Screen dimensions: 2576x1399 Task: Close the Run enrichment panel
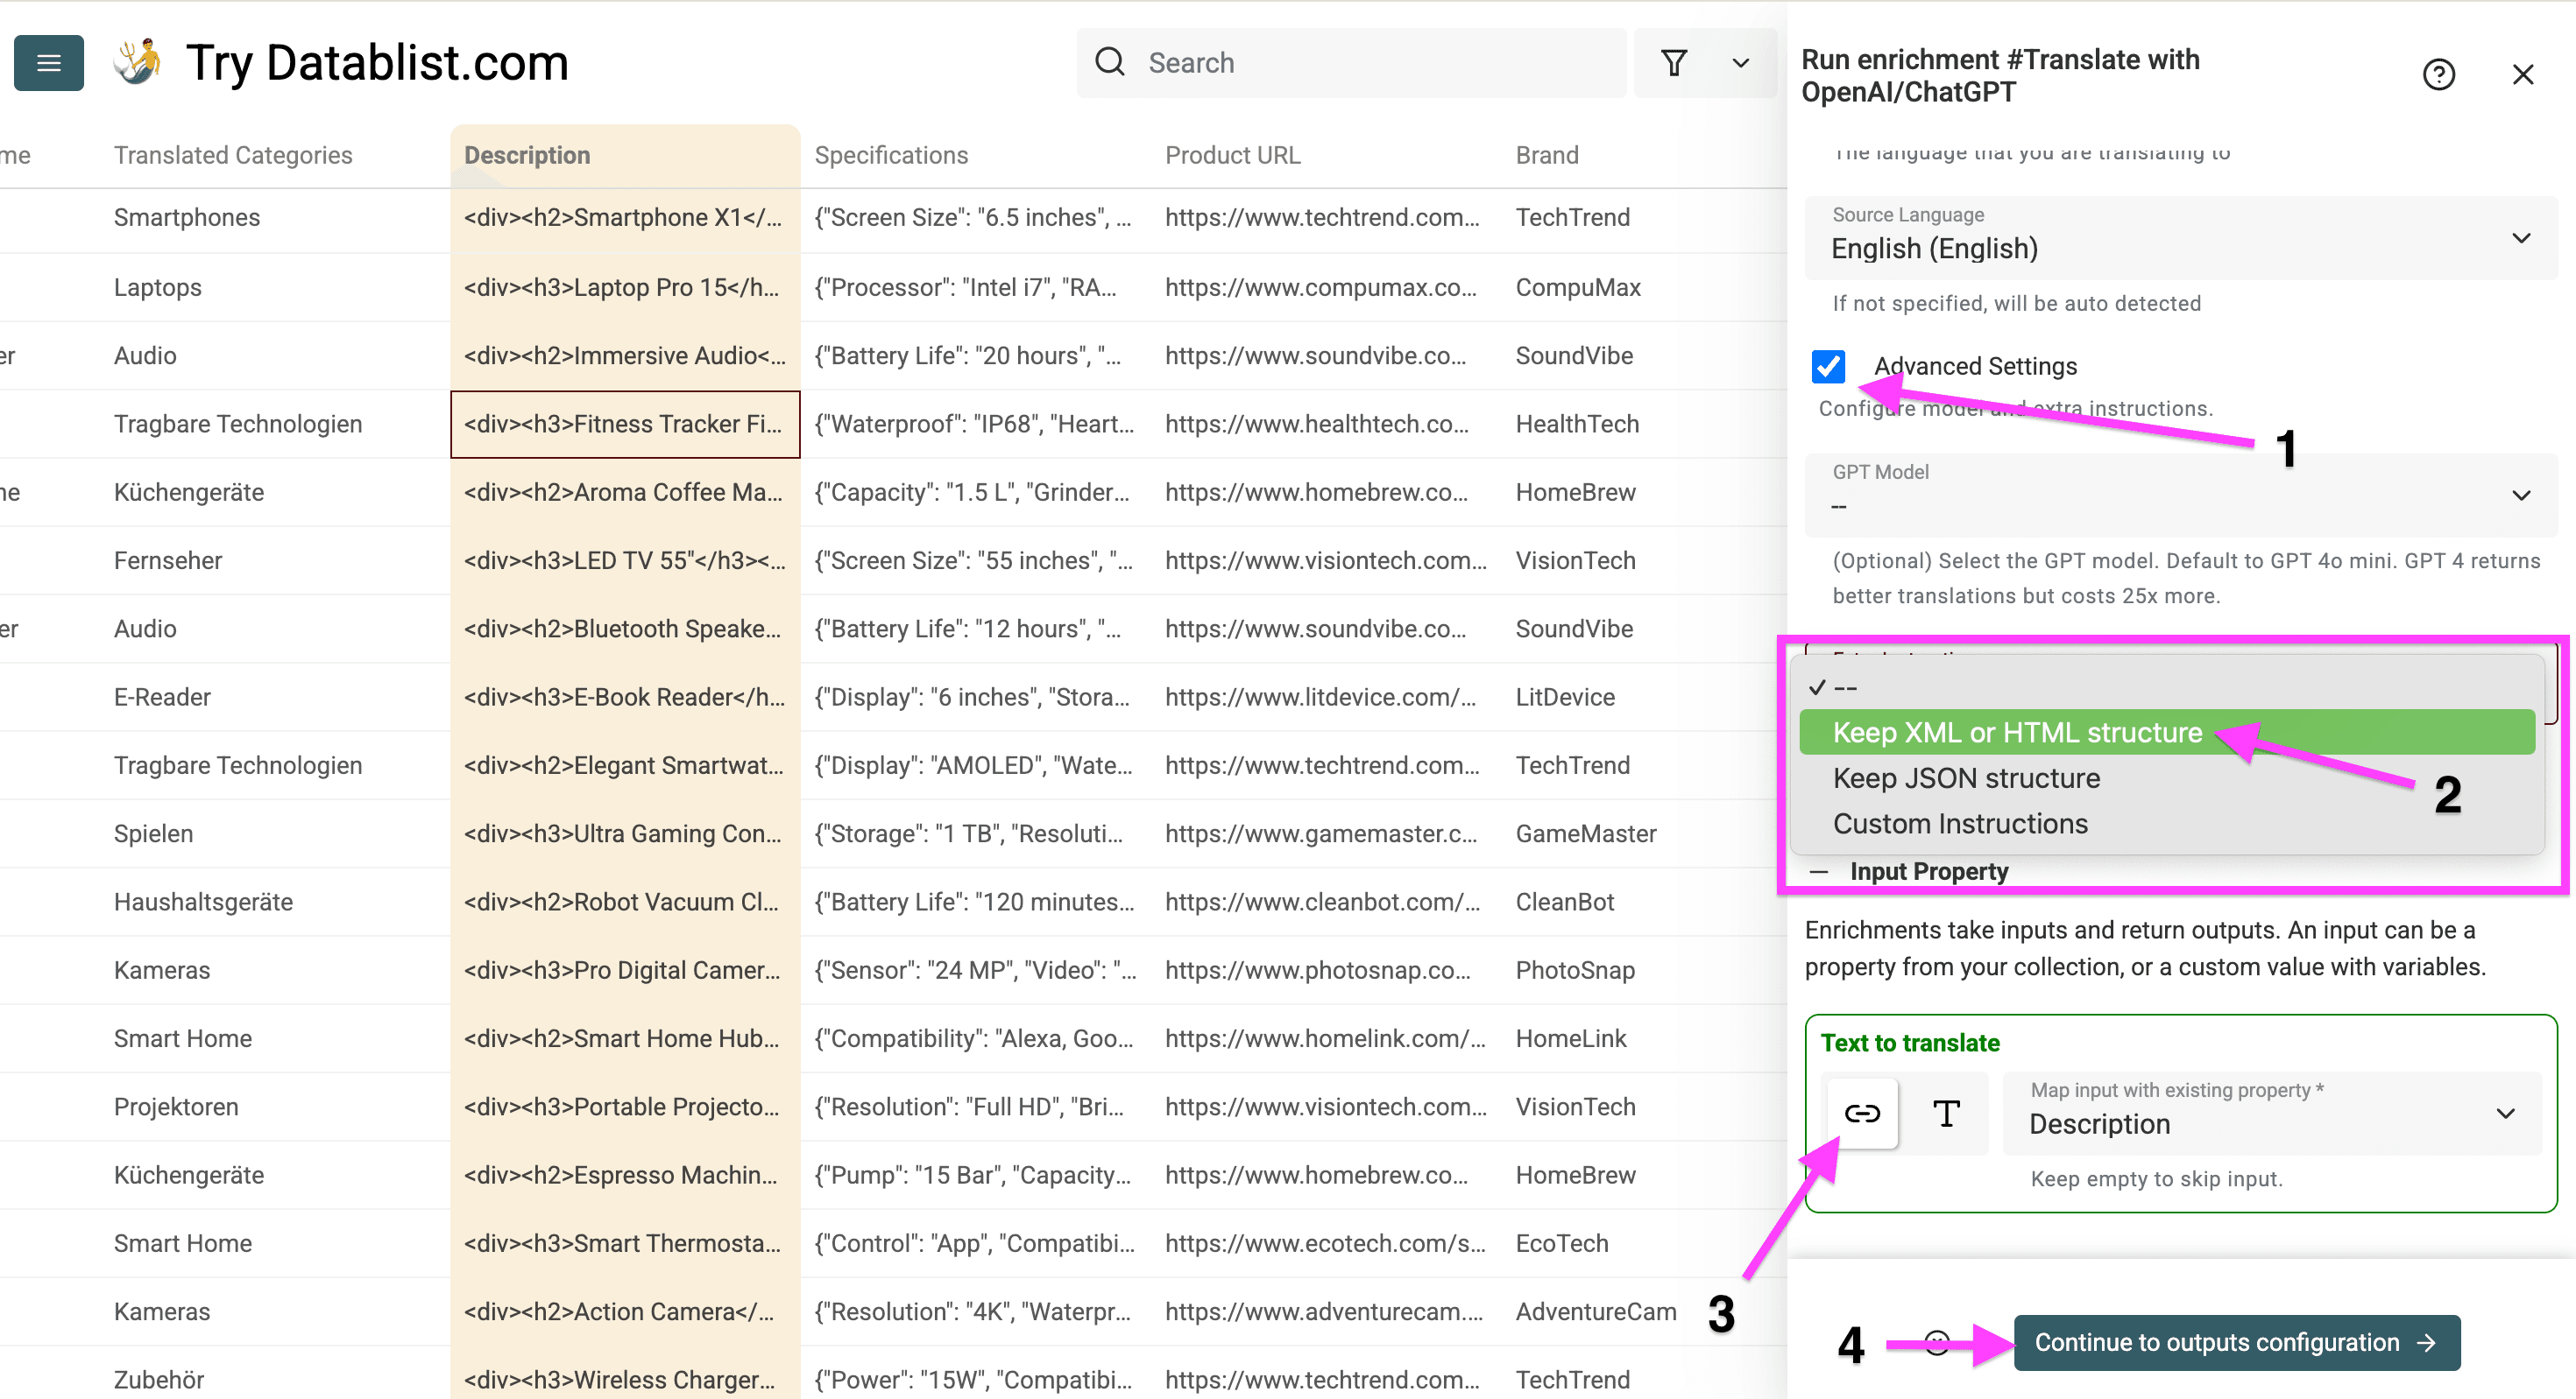click(x=2524, y=74)
